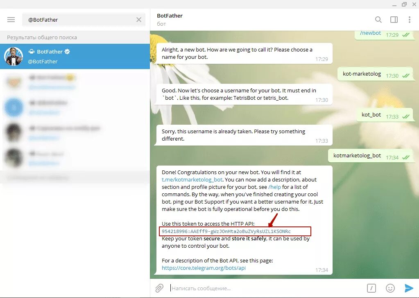Screen dimensions: 419x298
Task: Click read checkmarks on kotmarketolog_bot message
Action: point(406,157)
